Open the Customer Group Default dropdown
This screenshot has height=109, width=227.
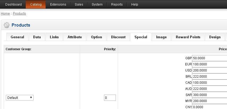point(20,98)
